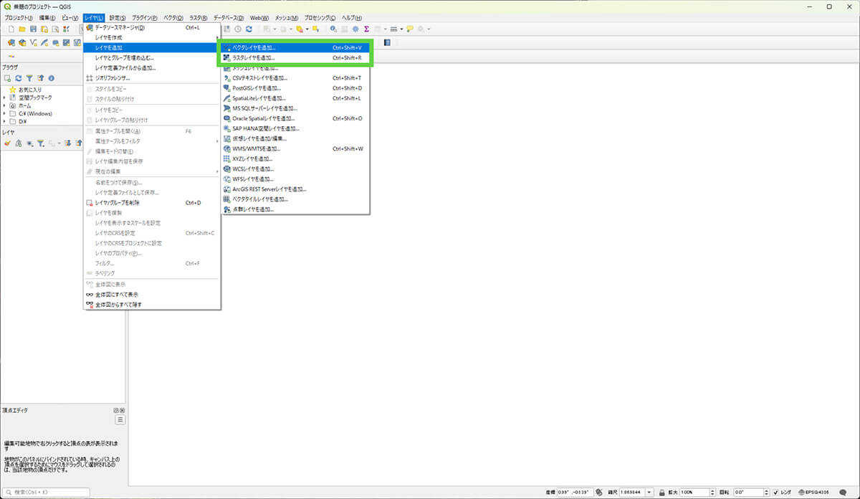The width and height of the screenshot is (860, 499).
Task: Click the blue book icon in the second toolbar
Action: pos(388,42)
